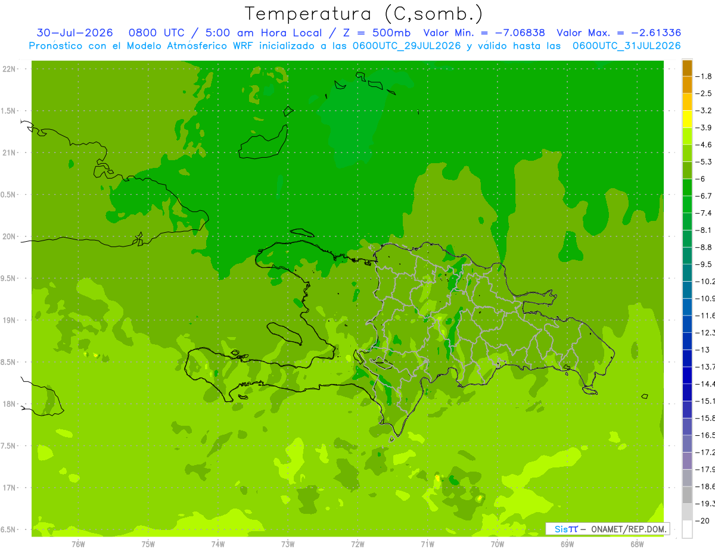715x552 pixels.
Task: Click the '74W' longitude axis label
Action: [x=218, y=544]
